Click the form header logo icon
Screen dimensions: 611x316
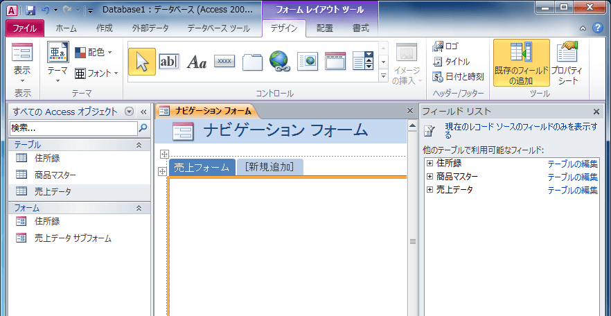click(x=183, y=131)
